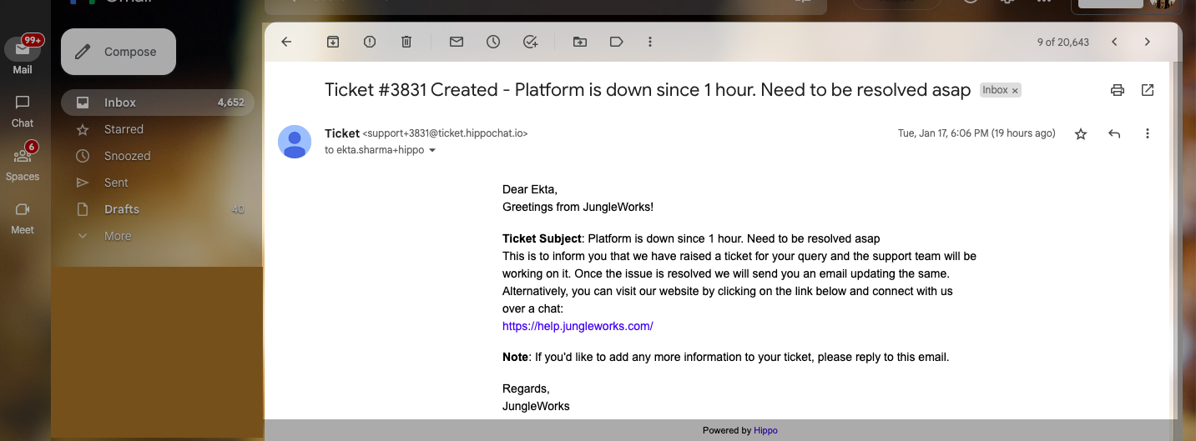Screen dimensions: 1196x441
Task: Remove the Inbox label from the subject
Action: pos(1015,91)
